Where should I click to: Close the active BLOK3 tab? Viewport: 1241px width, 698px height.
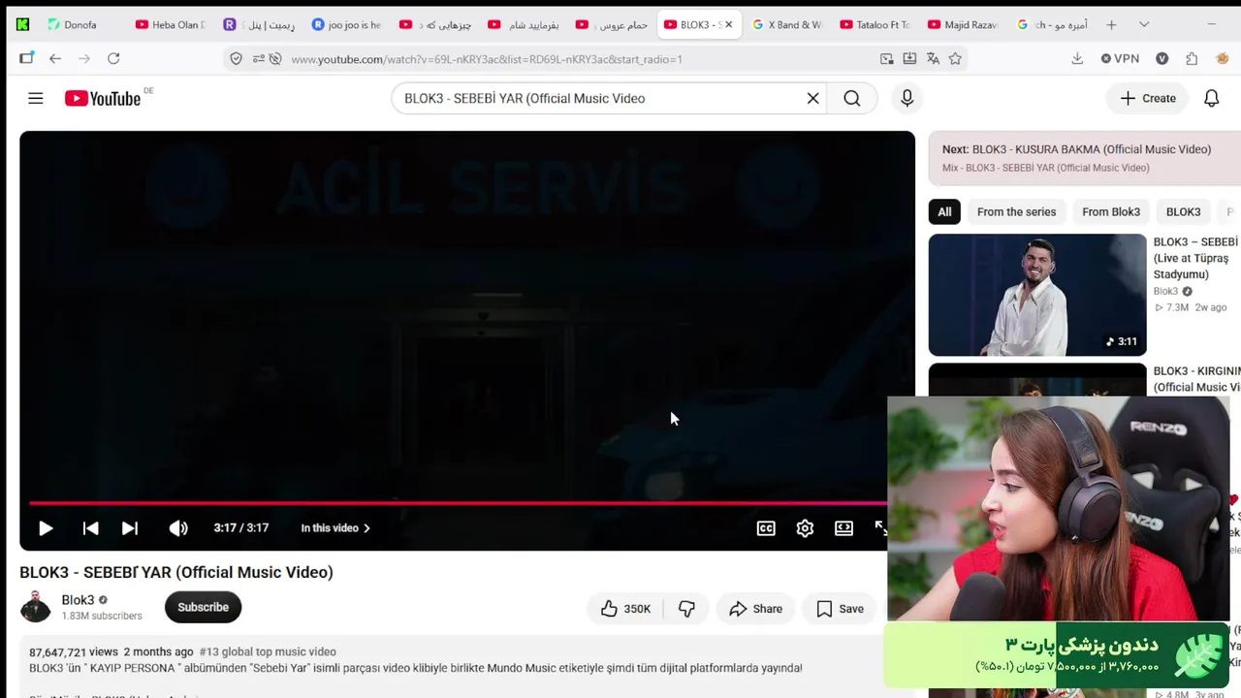(728, 24)
